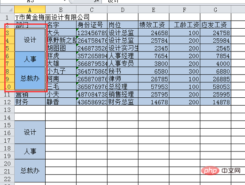Click name cell 静香

61,102
